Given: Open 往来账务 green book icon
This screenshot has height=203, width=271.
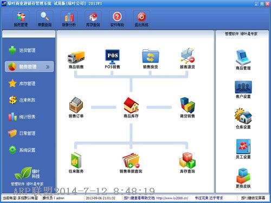Looking at the screenshot, I should [x=76, y=163].
